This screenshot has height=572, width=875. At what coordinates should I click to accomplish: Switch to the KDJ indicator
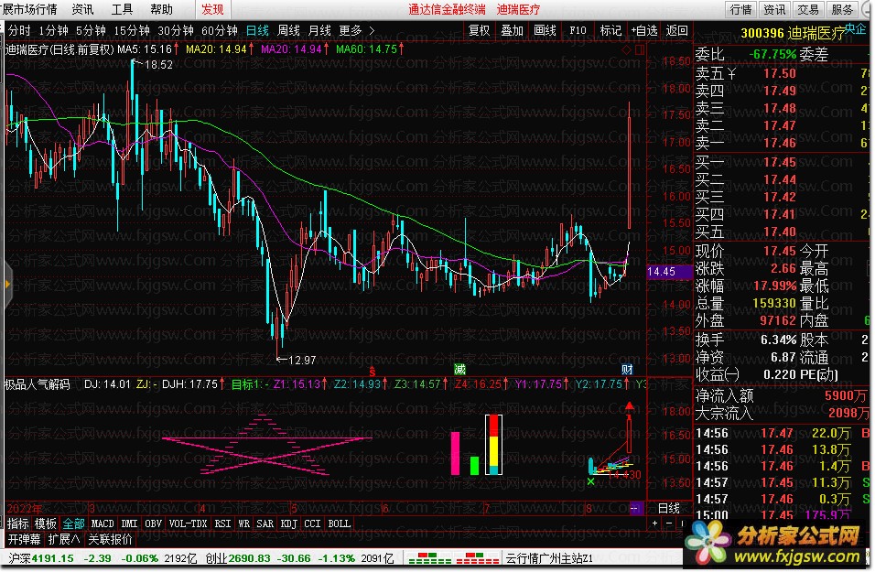pyautogui.click(x=289, y=523)
